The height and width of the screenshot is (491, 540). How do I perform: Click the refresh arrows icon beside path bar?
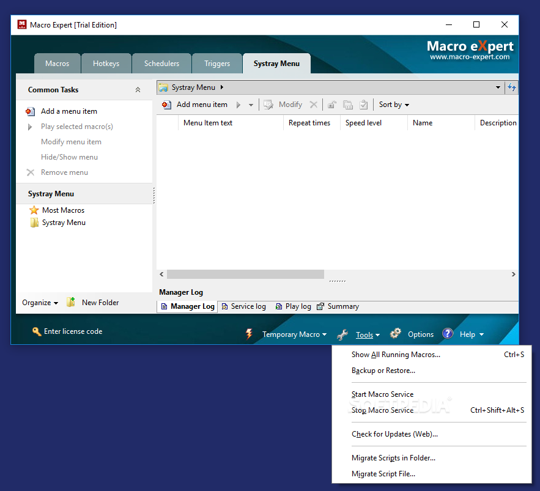[512, 87]
